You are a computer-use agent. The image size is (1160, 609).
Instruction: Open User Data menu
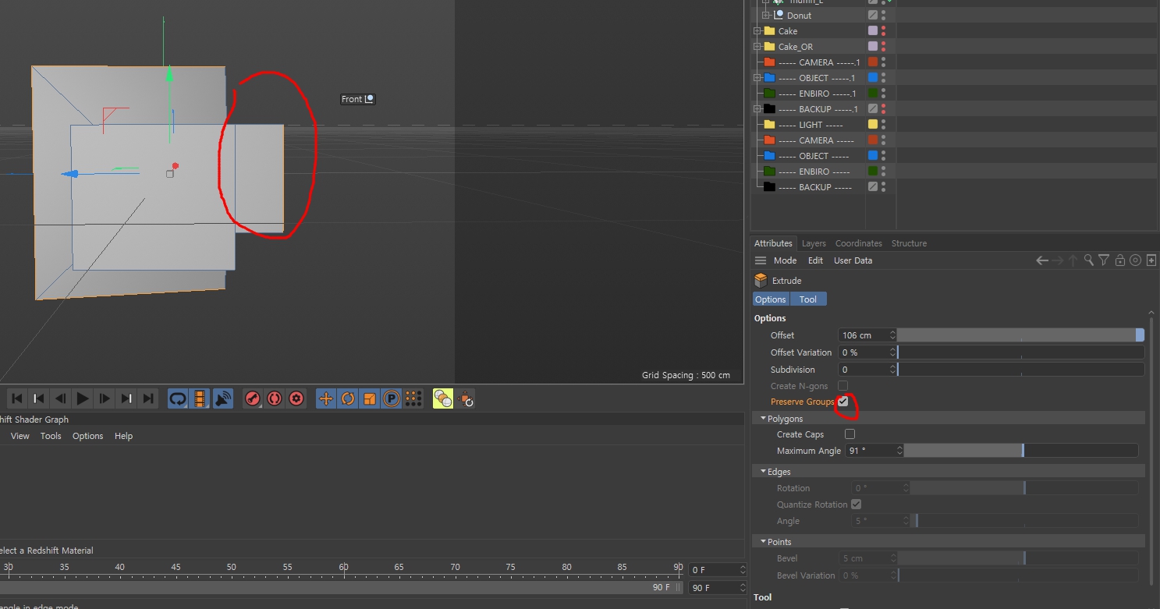pos(853,260)
